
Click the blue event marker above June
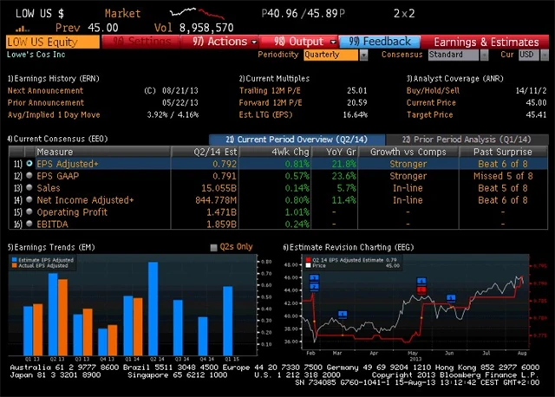coord(451,298)
